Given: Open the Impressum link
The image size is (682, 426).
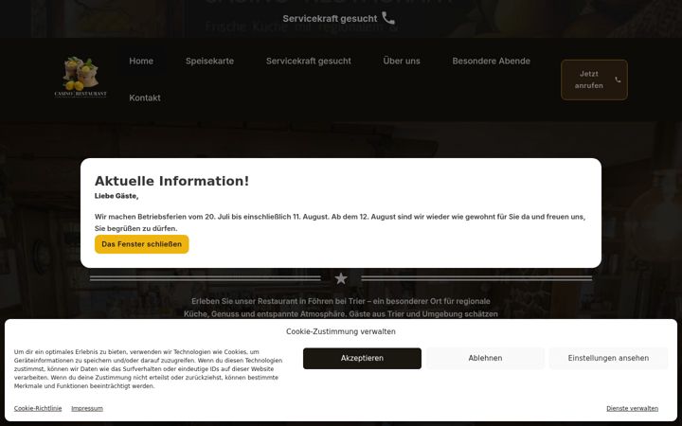Looking at the screenshot, I should [x=87, y=409].
